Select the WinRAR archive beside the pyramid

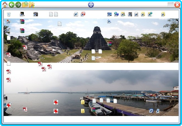click(110, 44)
